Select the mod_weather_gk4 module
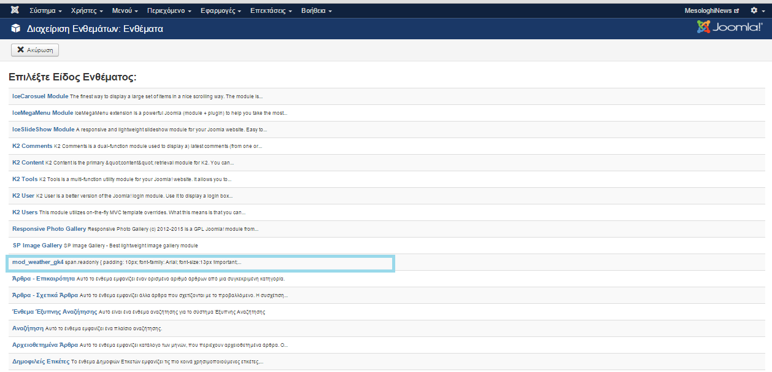772x372 pixels. pos(38,262)
